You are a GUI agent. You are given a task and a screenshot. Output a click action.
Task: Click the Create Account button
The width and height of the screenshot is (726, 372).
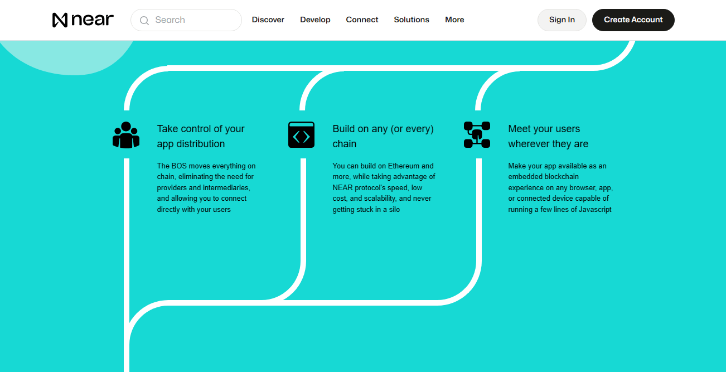(633, 20)
